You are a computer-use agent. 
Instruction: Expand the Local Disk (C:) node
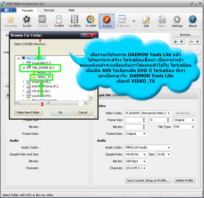24,63
